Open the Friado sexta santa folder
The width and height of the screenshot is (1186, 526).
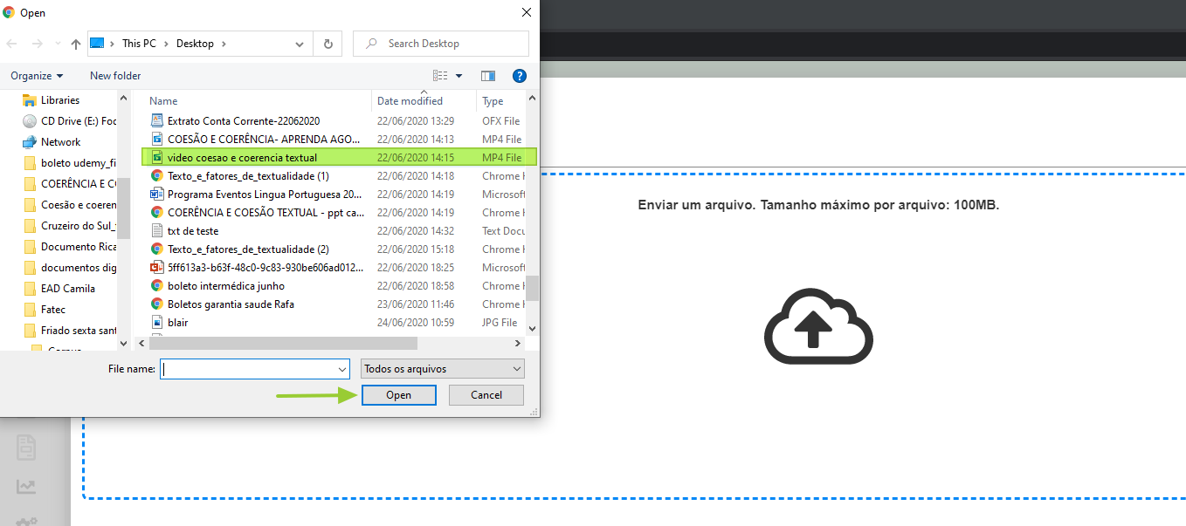coord(69,331)
